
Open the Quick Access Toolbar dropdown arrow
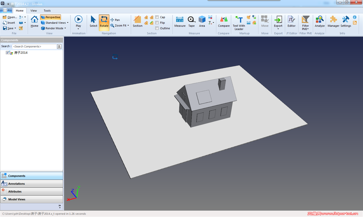(x=8, y=4)
